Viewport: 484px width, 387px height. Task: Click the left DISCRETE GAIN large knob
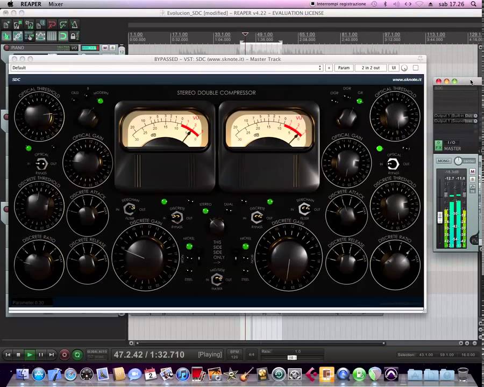(145, 257)
